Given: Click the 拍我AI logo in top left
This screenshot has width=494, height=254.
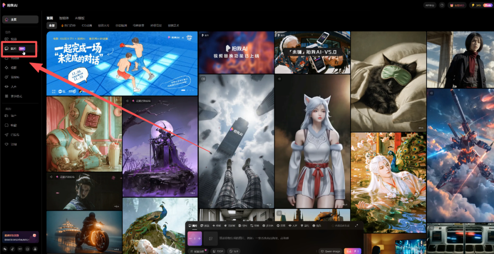Looking at the screenshot, I should point(10,5).
